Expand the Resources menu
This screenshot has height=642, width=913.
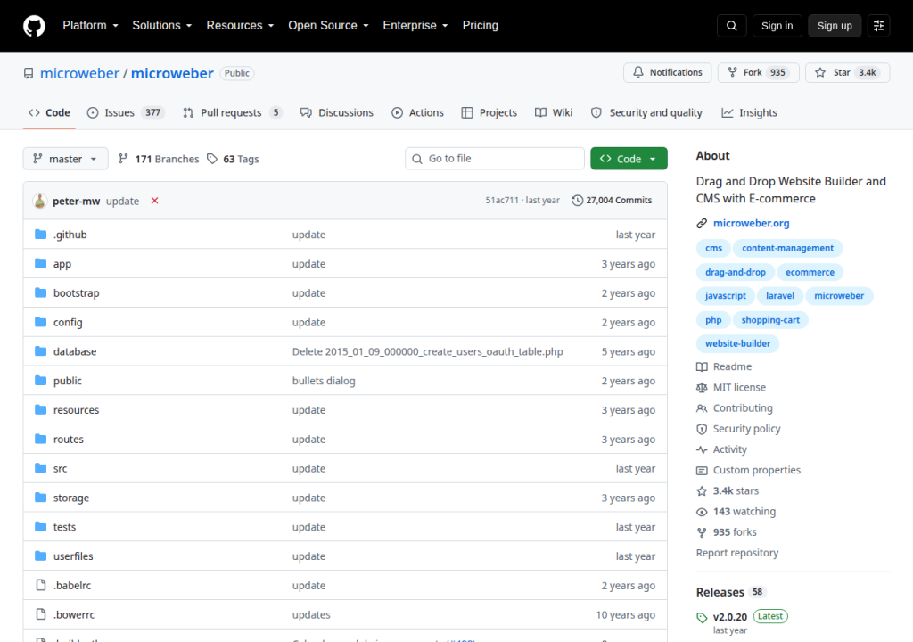(x=240, y=26)
